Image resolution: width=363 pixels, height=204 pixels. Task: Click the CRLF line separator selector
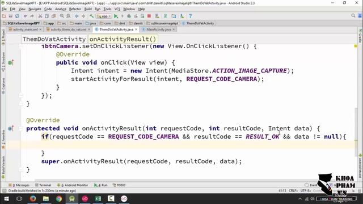click(x=293, y=190)
